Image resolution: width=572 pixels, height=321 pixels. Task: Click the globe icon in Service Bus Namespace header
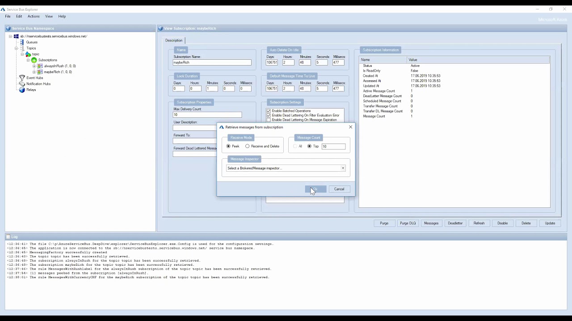8,29
